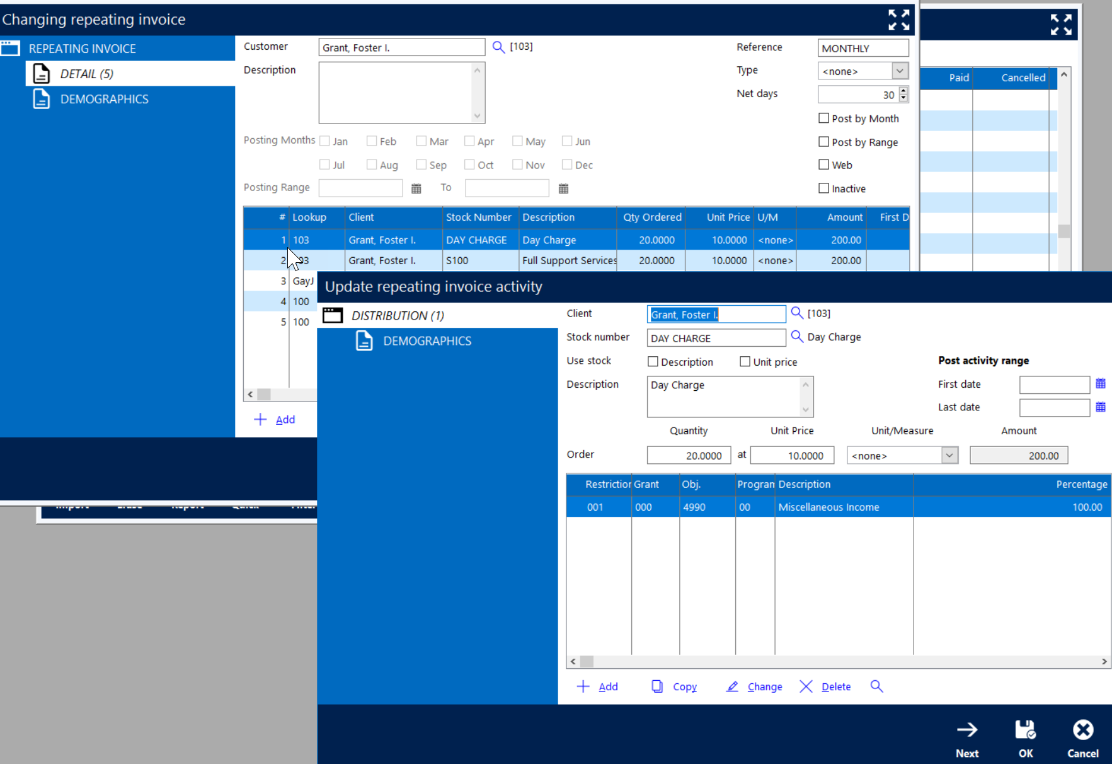Expand the Unit/Measure dropdown
Viewport: 1112px width, 764px height.
949,455
